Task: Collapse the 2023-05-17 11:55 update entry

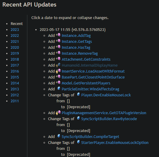Action: click(73, 30)
